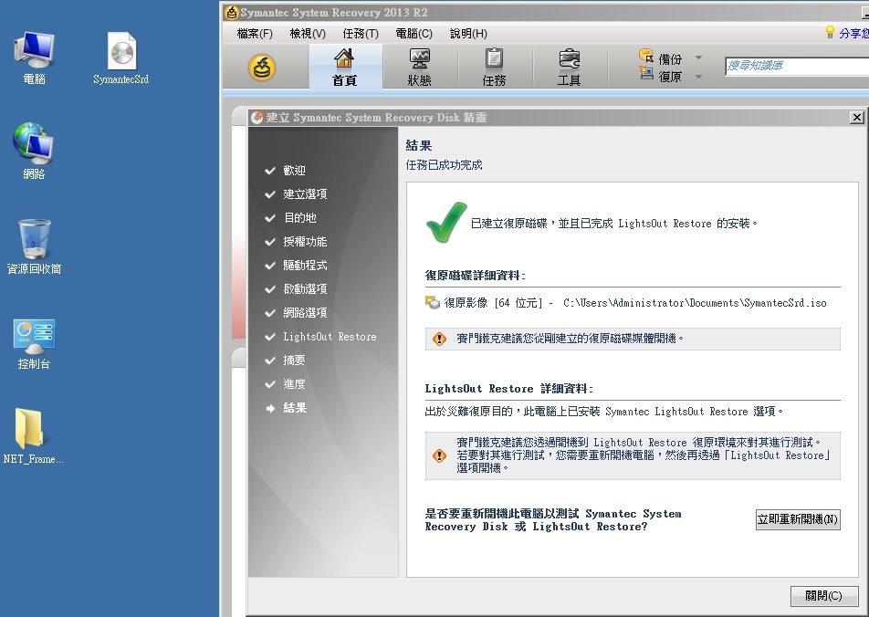Open the 狀態 status toolbar tab

[x=420, y=67]
